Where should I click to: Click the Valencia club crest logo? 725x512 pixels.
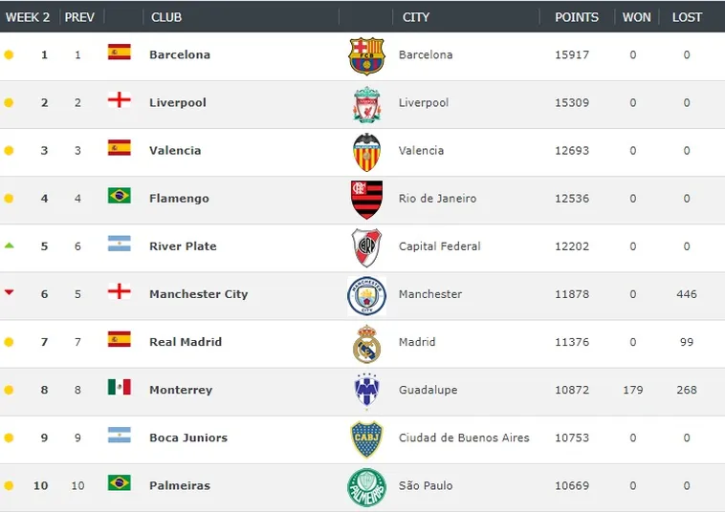click(x=366, y=152)
